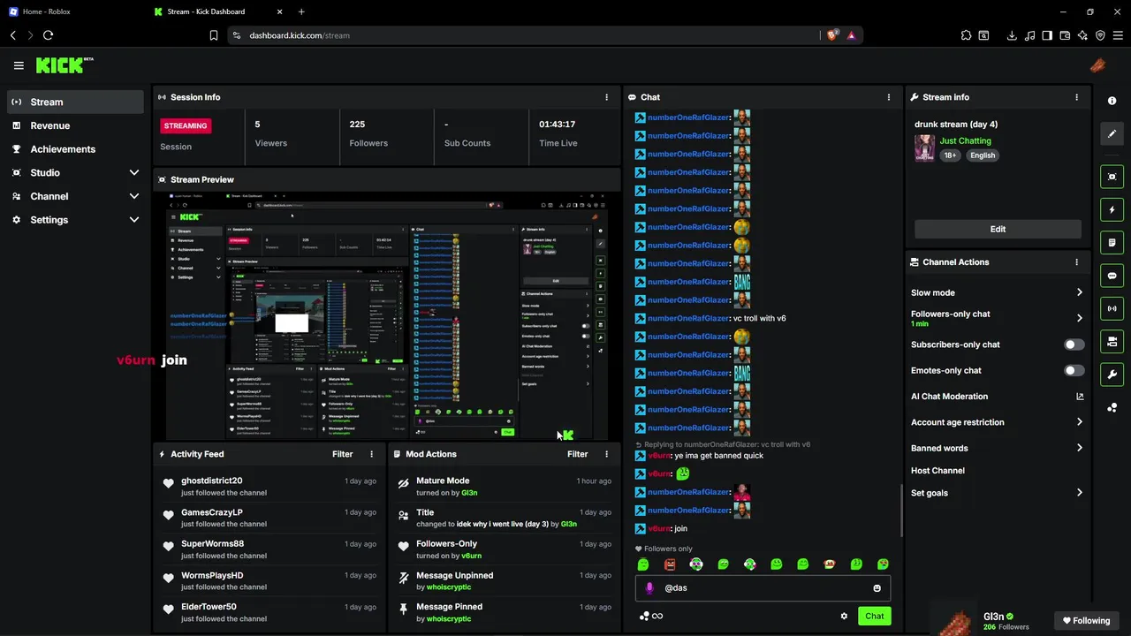Click the Brave Shields lion icon
This screenshot has width=1131, height=636.
[x=832, y=35]
